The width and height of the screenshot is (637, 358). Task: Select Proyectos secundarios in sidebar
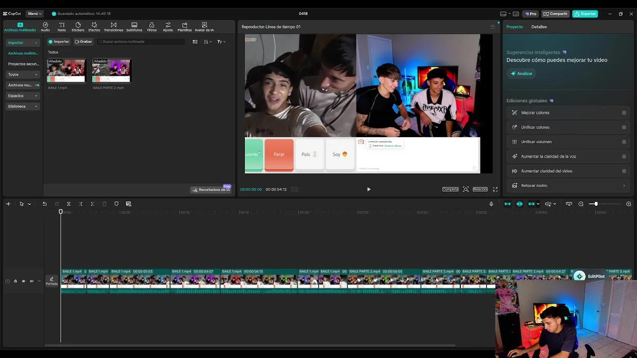(23, 64)
